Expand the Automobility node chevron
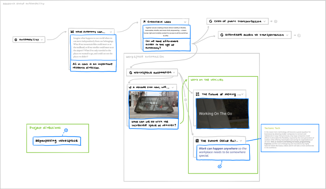This screenshot has width=326, height=189. pos(42,40)
